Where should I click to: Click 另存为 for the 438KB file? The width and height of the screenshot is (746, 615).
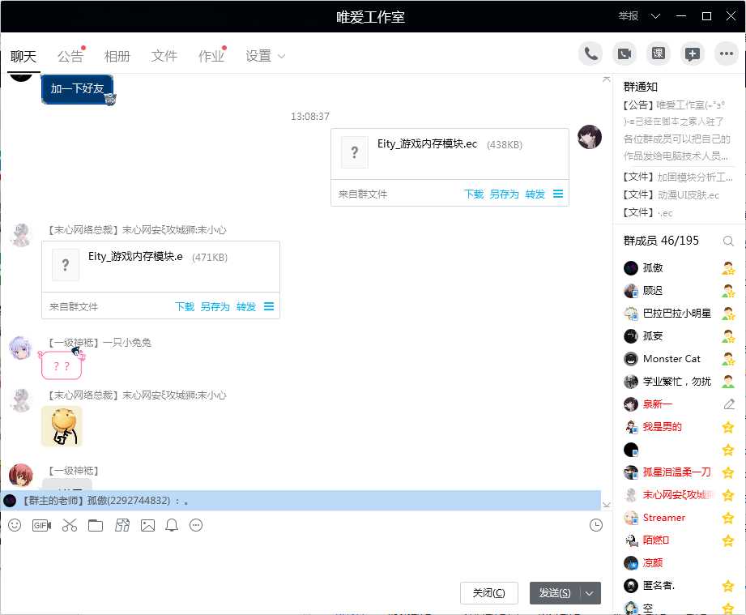[505, 194]
